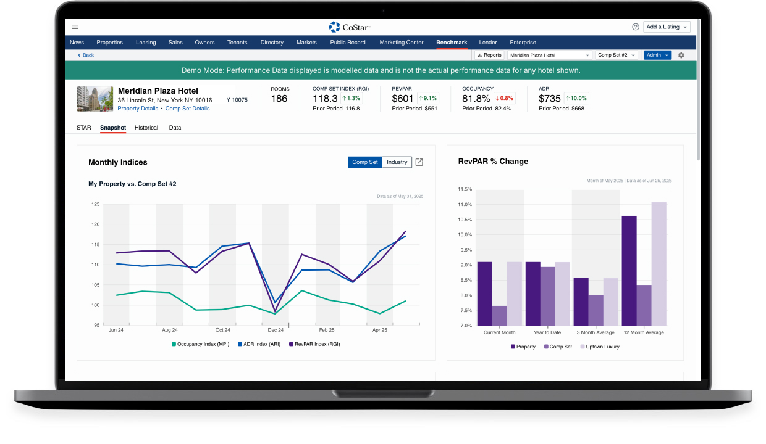
Task: Toggle Uptown Luxury legend in RevPAR chart
Action: coord(599,347)
